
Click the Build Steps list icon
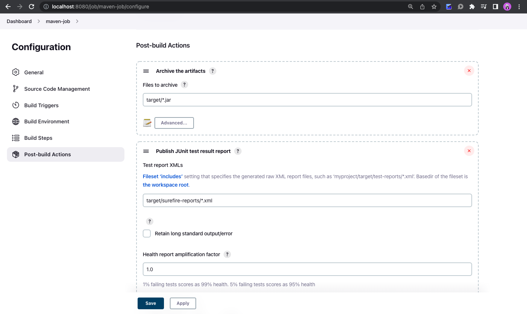15,138
